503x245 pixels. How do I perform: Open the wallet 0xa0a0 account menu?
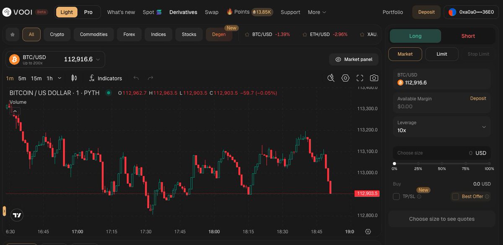point(472,12)
